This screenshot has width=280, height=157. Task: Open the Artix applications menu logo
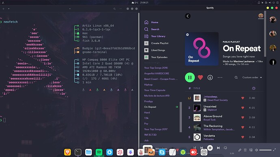click(3, 3)
